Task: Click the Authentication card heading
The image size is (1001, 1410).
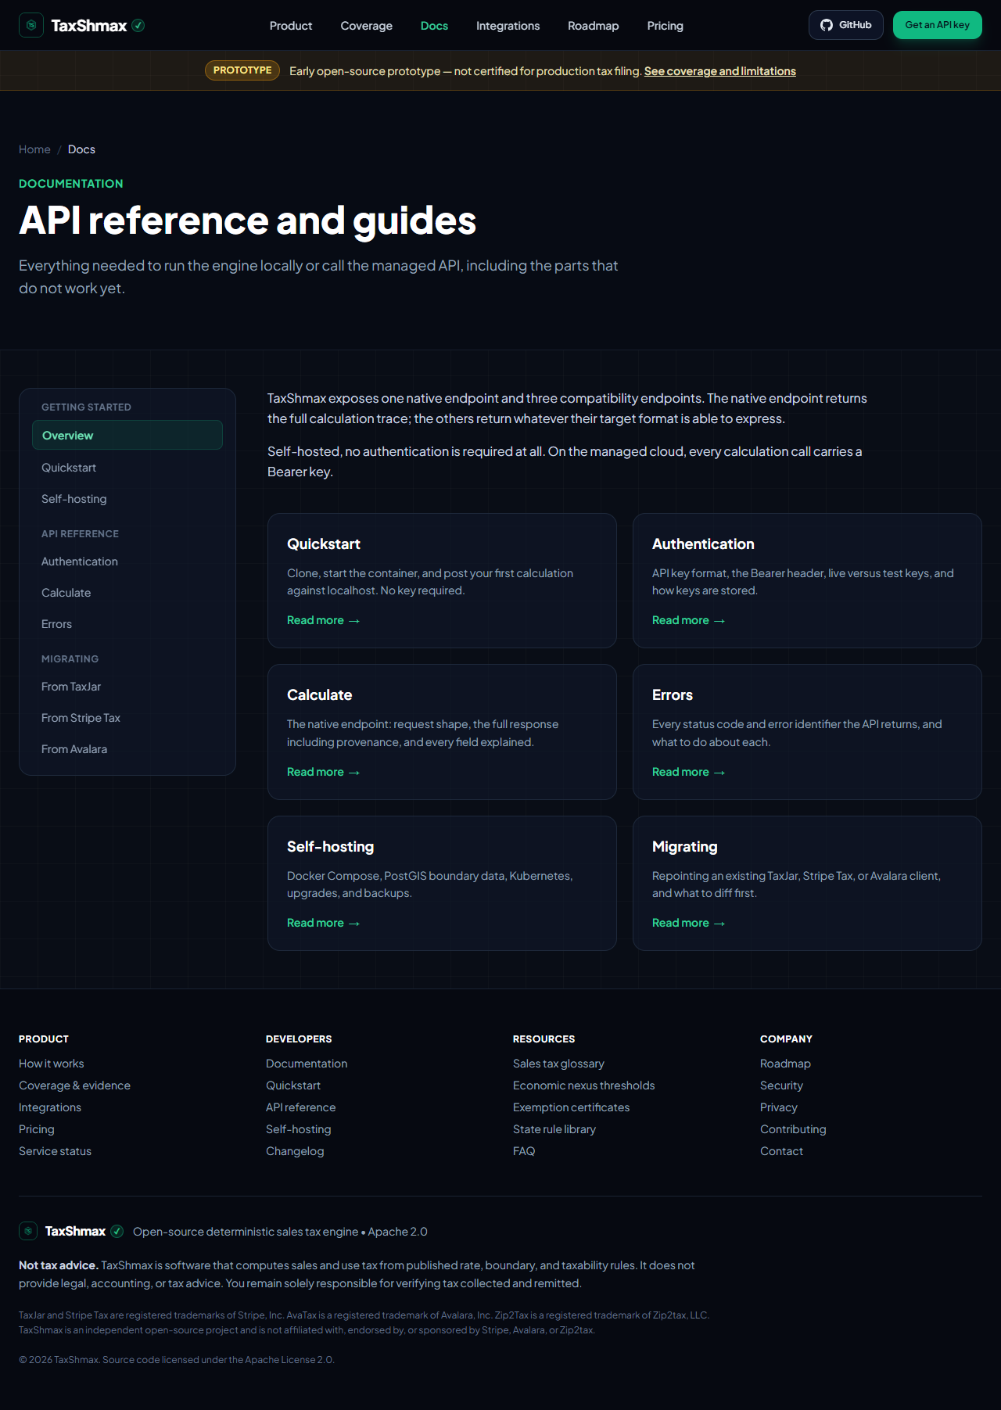Action: coord(703,544)
